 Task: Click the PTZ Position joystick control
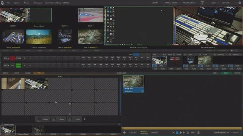[43, 119]
